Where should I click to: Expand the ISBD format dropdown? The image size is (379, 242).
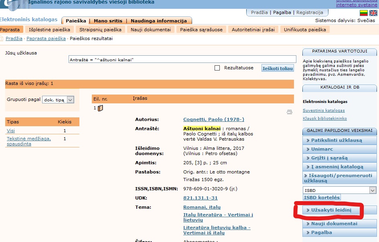coord(373,190)
